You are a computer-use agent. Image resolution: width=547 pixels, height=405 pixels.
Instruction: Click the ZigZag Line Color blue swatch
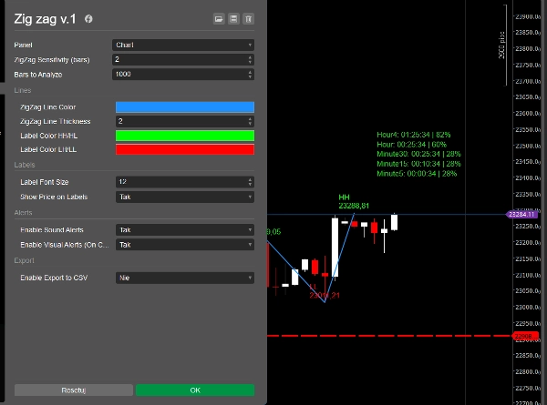183,107
